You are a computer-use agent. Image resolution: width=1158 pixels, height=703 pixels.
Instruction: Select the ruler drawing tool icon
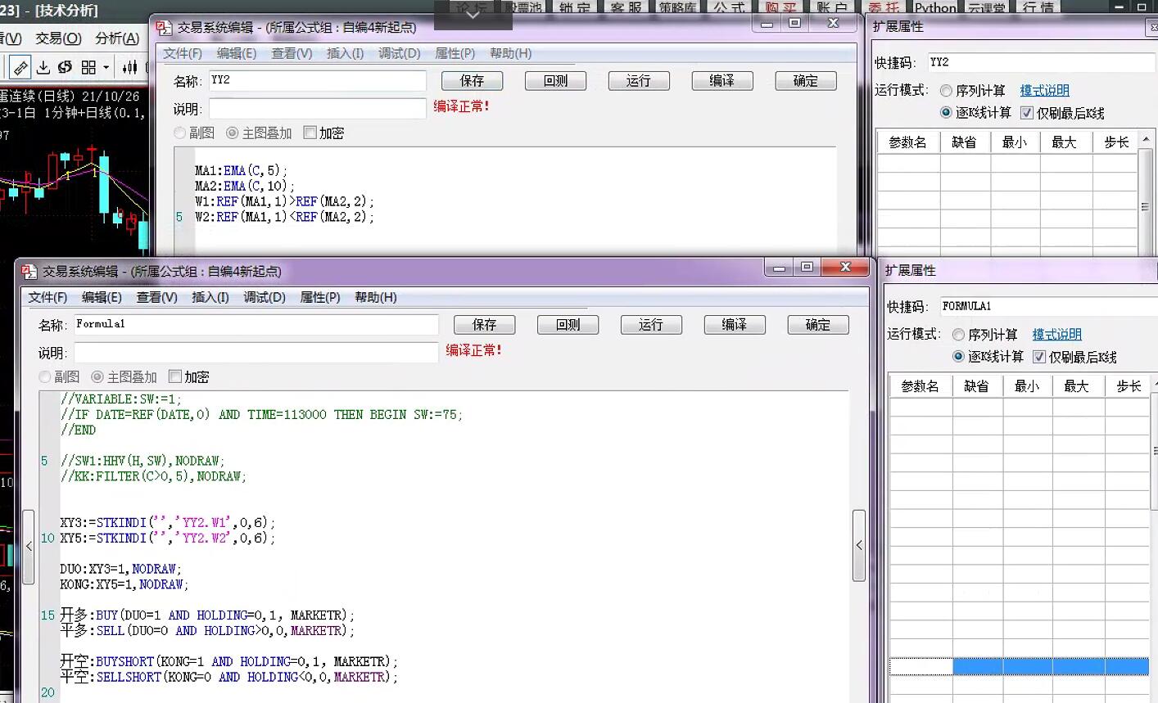(x=20, y=67)
